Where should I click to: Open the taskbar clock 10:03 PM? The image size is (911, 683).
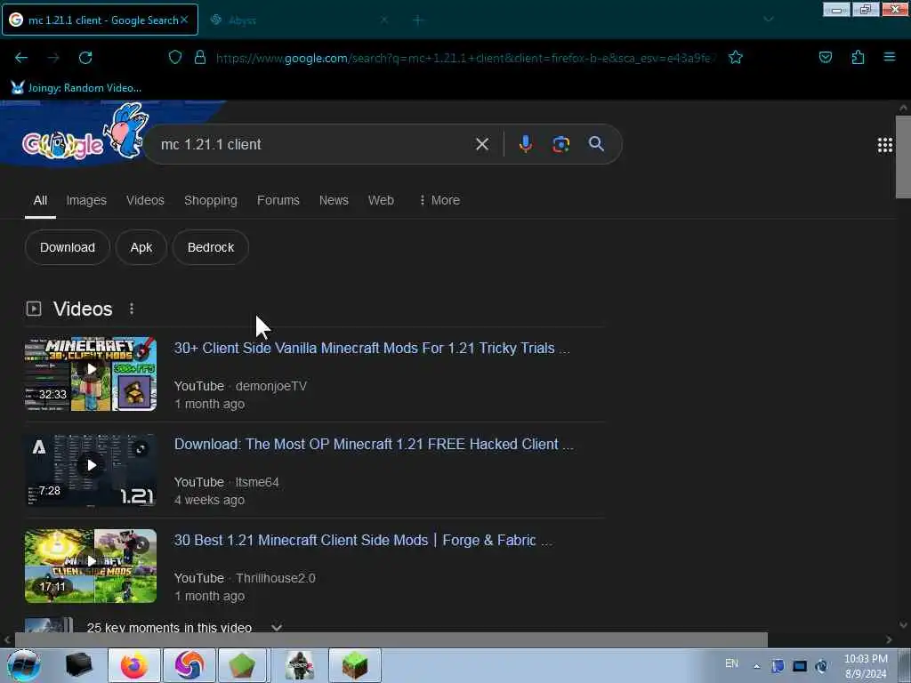tap(866, 666)
